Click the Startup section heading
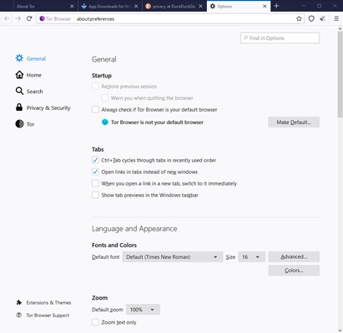 [x=102, y=76]
